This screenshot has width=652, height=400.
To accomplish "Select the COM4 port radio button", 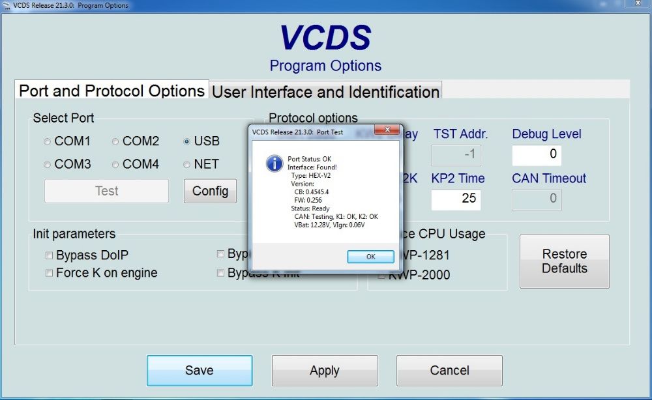I will 115,164.
